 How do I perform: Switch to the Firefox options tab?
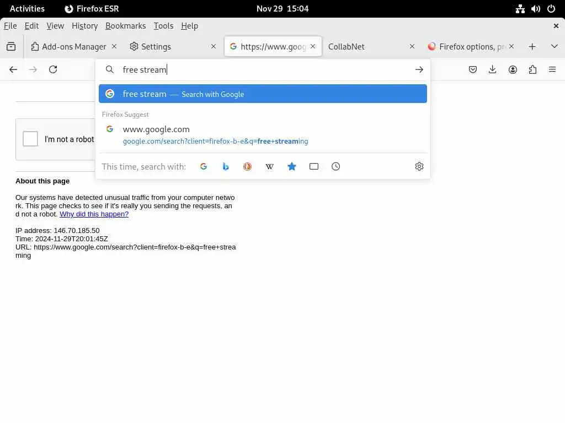470,46
